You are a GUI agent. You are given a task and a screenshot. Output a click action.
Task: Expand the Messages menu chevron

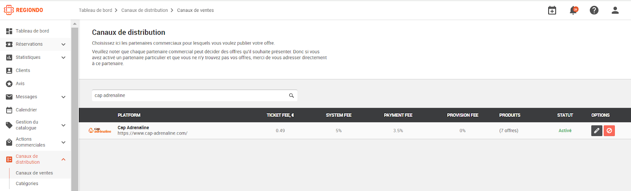coord(63,97)
